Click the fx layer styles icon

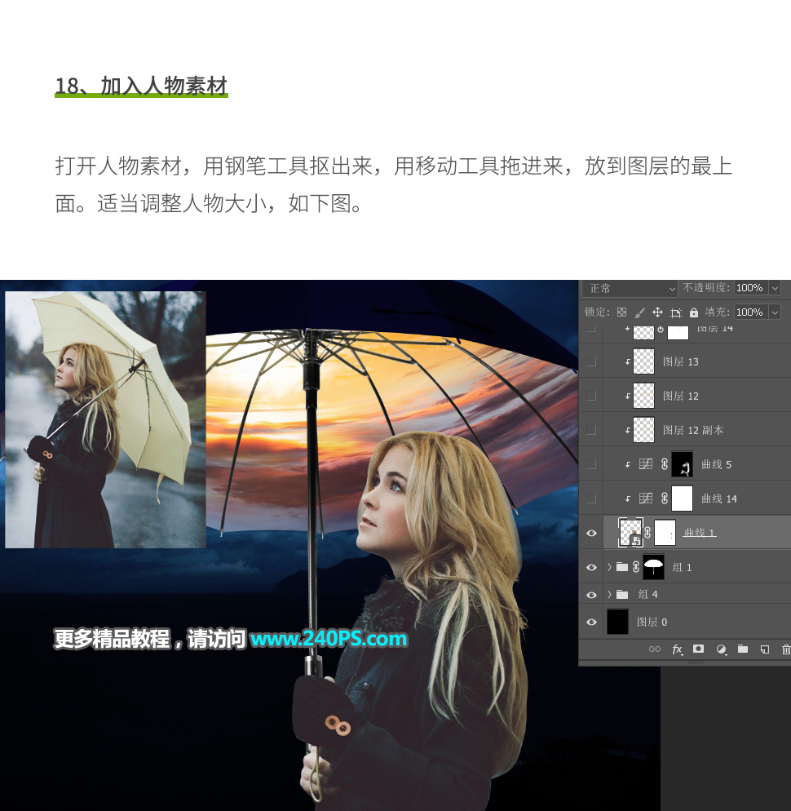pyautogui.click(x=677, y=649)
